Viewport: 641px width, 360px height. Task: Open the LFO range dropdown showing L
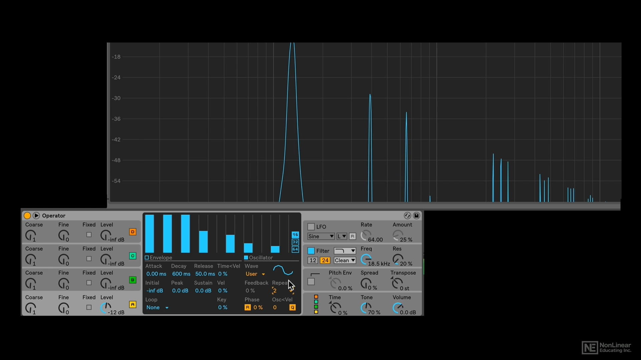342,236
